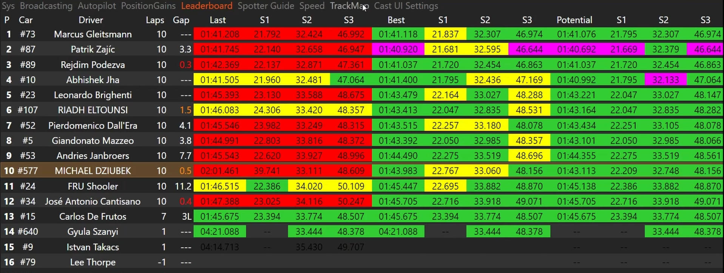Click Abhishek Jha's magenta 32.133 sector cell
724x273 pixels.
point(665,80)
